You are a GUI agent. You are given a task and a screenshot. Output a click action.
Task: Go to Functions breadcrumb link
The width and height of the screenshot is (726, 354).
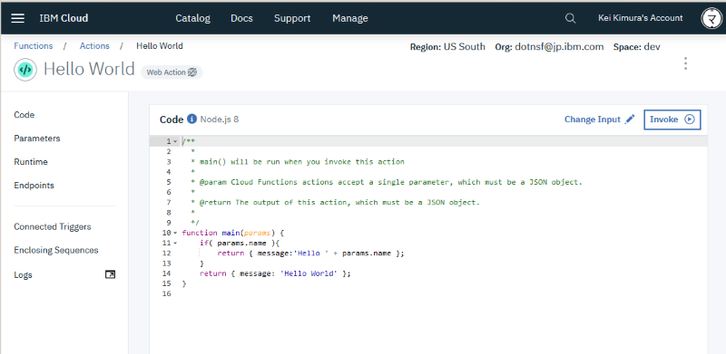click(x=34, y=46)
